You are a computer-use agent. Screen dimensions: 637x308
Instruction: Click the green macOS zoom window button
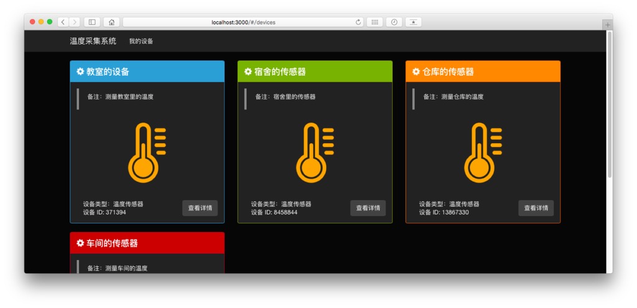(x=50, y=22)
